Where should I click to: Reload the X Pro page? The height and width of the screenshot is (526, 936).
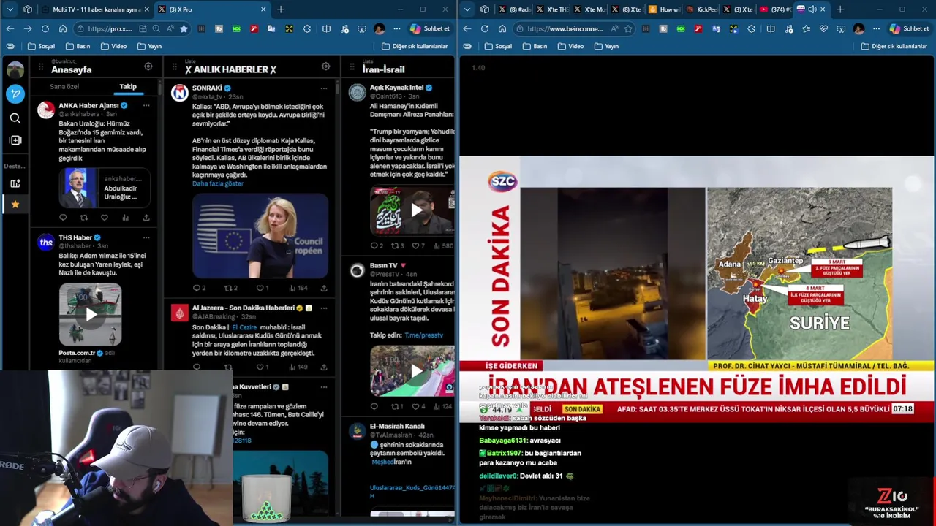pyautogui.click(x=45, y=28)
